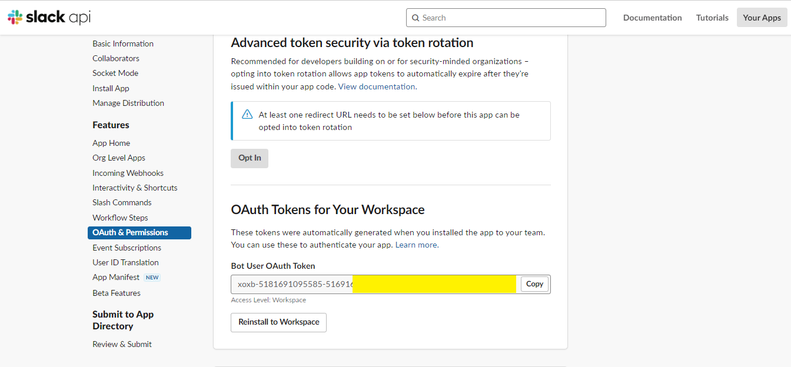Open Incoming Webhooks in sidebar
791x367 pixels.
[128, 173]
